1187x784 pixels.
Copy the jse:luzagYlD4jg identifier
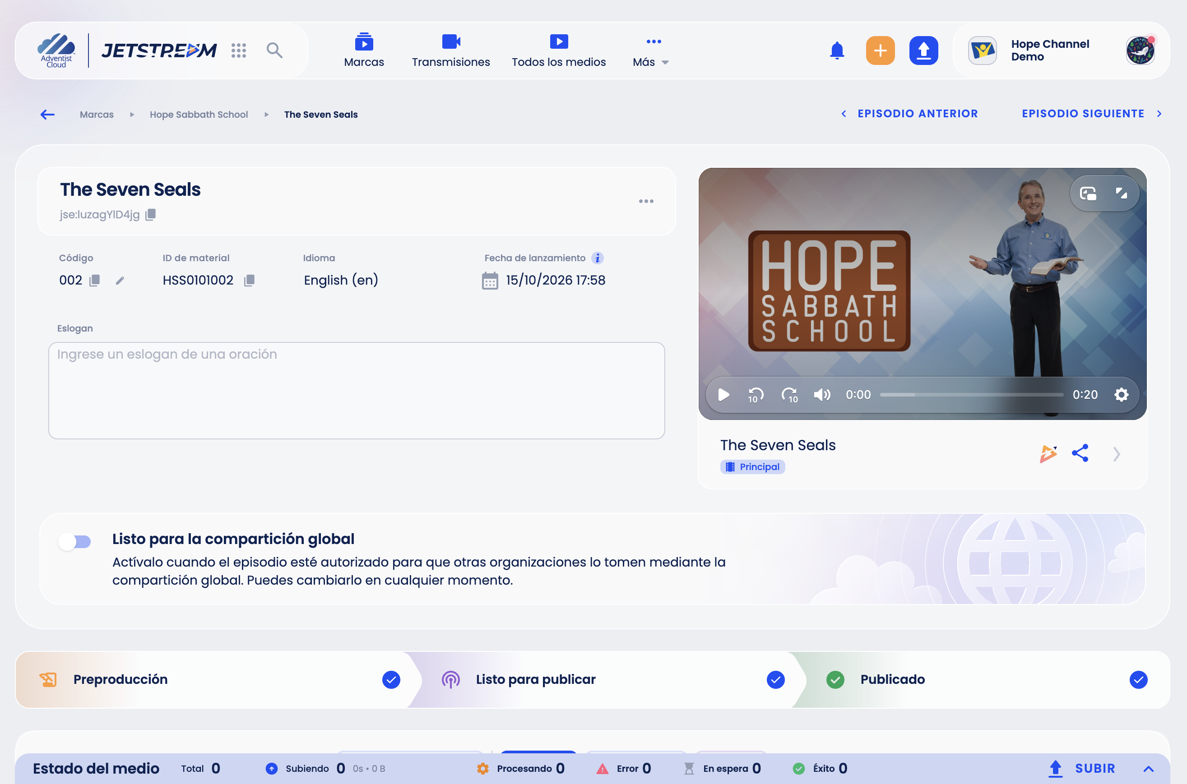(x=151, y=215)
